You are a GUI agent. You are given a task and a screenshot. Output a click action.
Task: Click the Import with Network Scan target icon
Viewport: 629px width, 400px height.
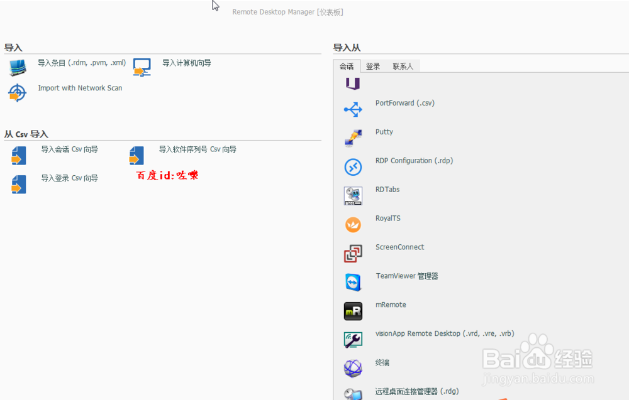[17, 92]
